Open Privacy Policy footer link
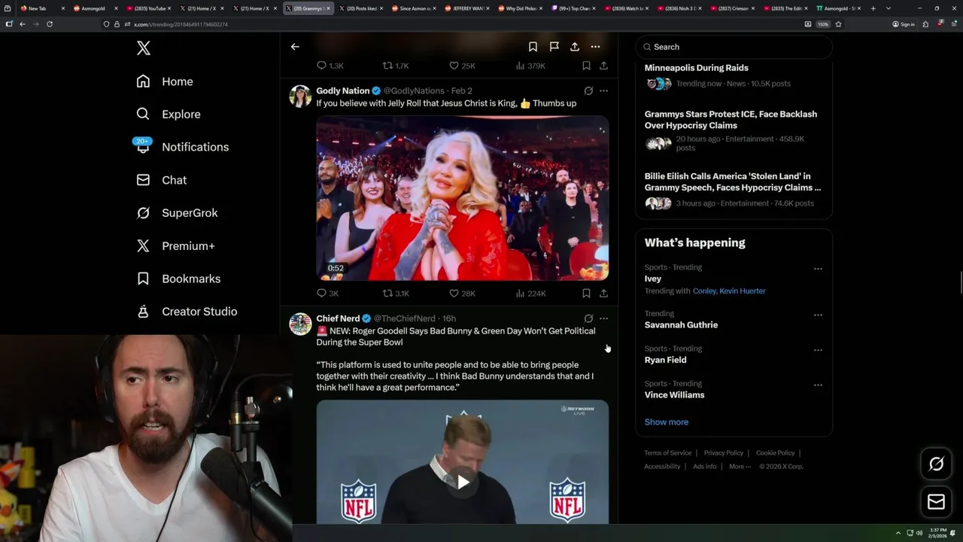Viewport: 963px width, 542px height. [723, 453]
